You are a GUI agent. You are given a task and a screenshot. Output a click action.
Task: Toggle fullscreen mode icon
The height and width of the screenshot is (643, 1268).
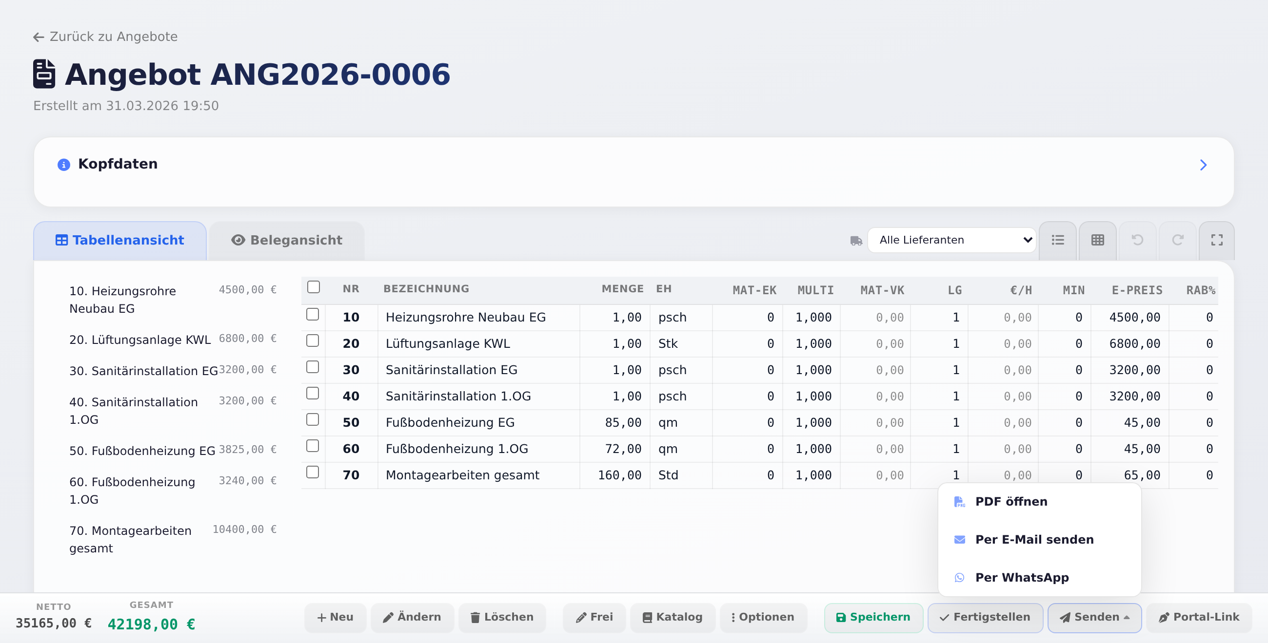pyautogui.click(x=1217, y=240)
